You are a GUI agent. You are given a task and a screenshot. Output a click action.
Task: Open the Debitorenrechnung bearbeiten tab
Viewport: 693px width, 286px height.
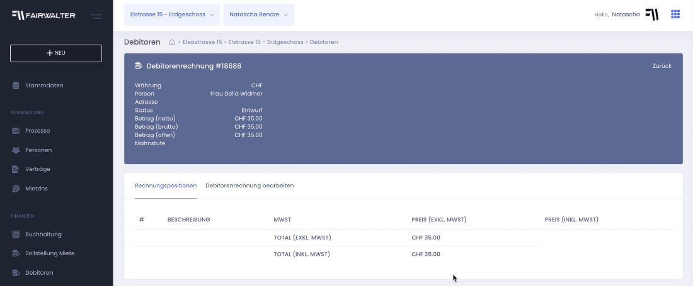coord(249,185)
